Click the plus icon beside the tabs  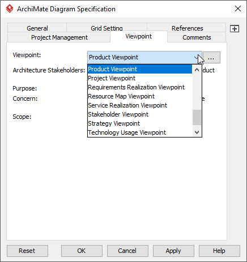click(x=235, y=29)
